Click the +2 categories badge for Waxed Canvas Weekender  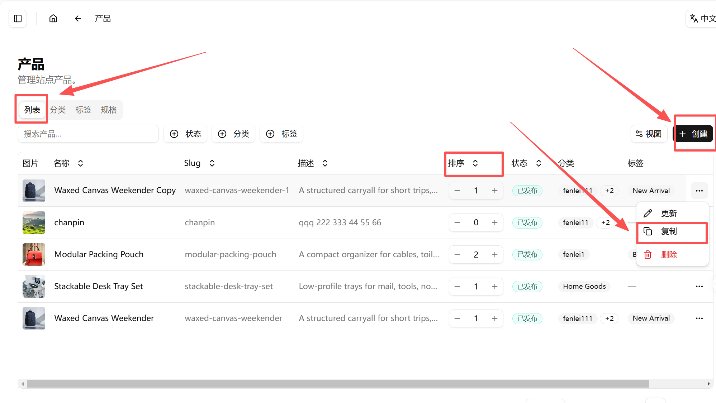(609, 318)
